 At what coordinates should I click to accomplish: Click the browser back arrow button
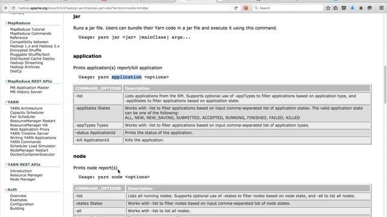point(5,8)
